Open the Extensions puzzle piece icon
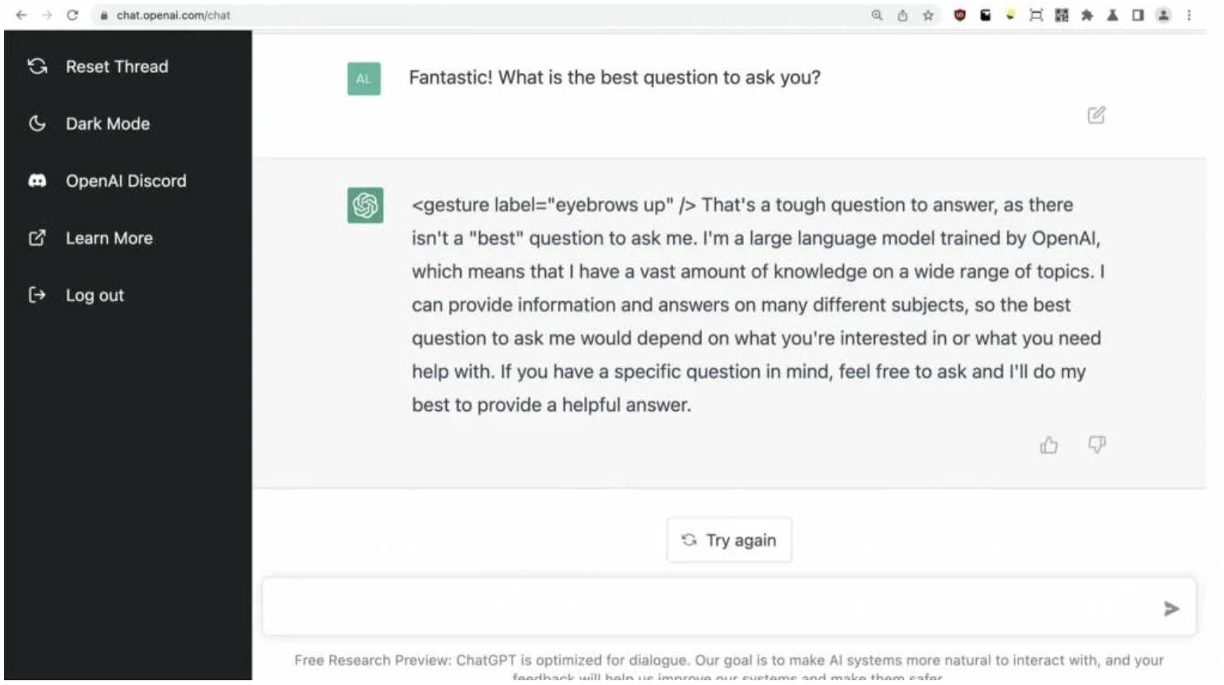The height and width of the screenshot is (685, 1224). (1086, 15)
